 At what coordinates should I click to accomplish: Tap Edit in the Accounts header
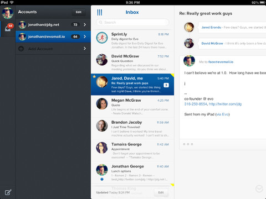tap(79, 12)
